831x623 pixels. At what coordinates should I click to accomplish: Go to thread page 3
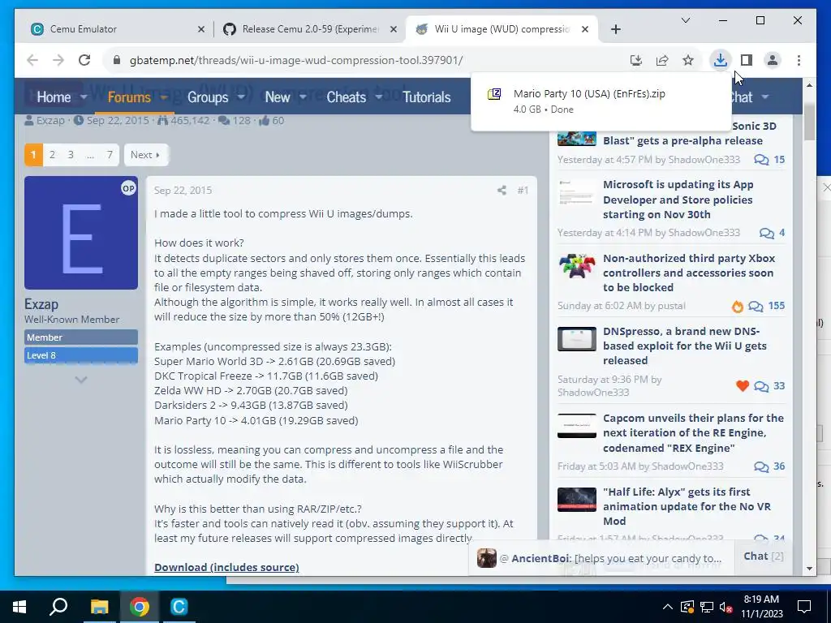tap(71, 155)
